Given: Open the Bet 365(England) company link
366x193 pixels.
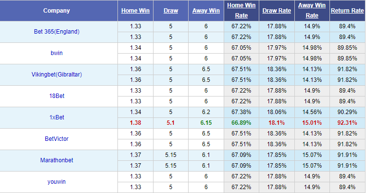Looking at the screenshot, I should (x=57, y=32).
